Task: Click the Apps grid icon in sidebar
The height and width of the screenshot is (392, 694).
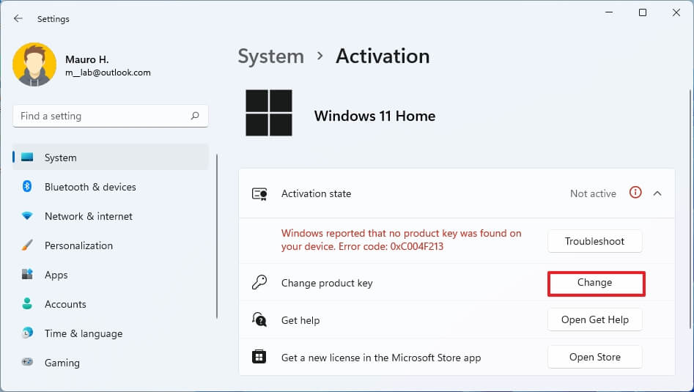Action: click(x=27, y=274)
